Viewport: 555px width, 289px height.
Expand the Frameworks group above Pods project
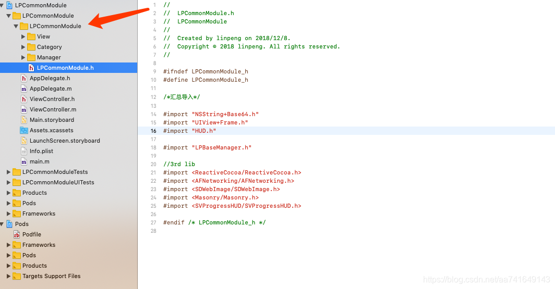click(8, 213)
